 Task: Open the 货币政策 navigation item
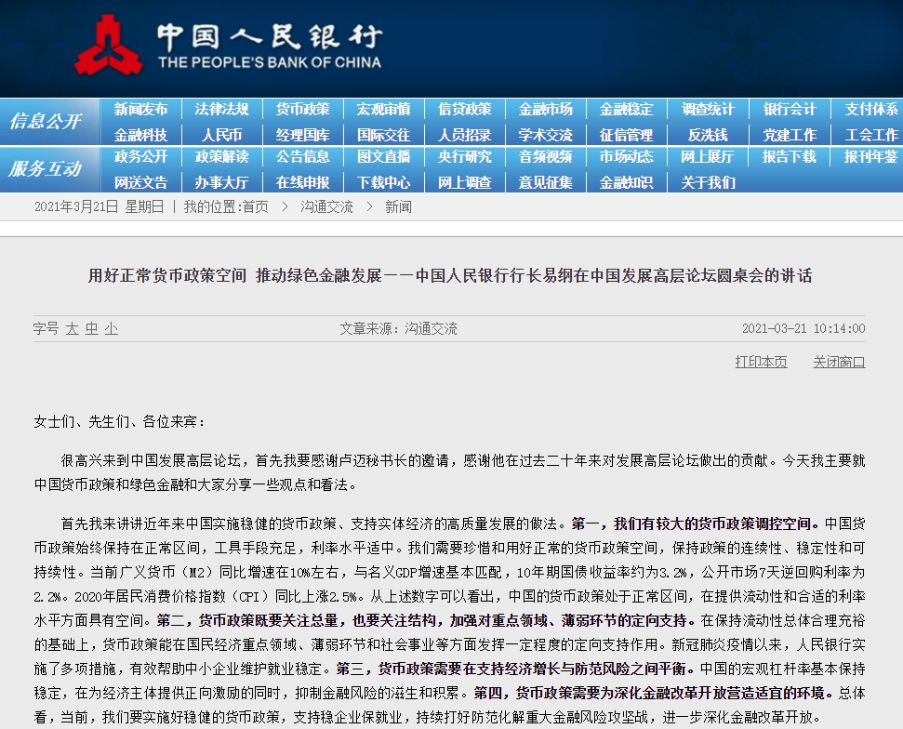[x=302, y=109]
